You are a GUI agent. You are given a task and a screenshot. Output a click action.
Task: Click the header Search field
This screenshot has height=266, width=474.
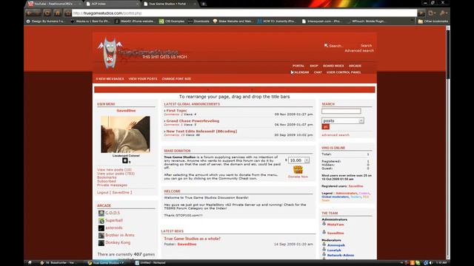tap(341, 46)
